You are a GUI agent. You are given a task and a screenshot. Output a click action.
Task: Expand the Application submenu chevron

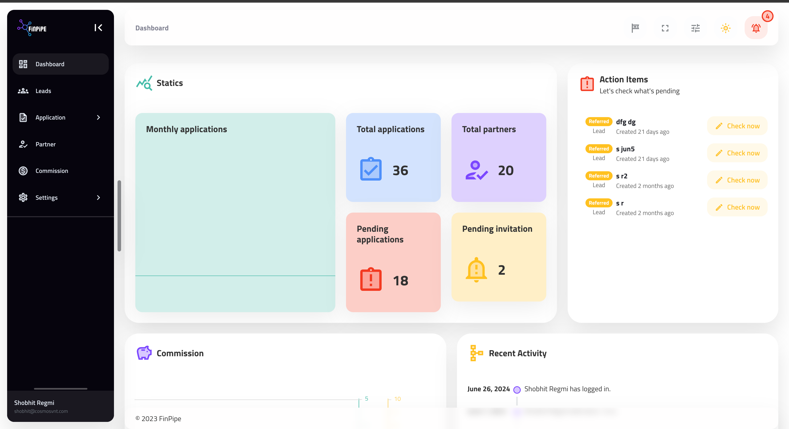(98, 117)
